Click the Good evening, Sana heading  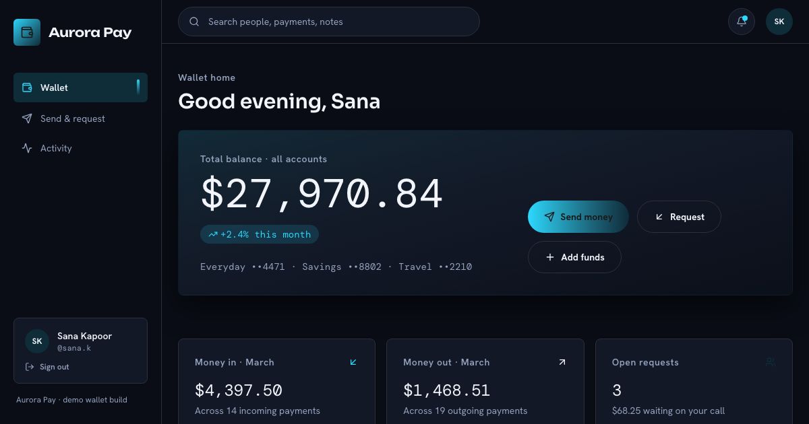click(x=279, y=101)
